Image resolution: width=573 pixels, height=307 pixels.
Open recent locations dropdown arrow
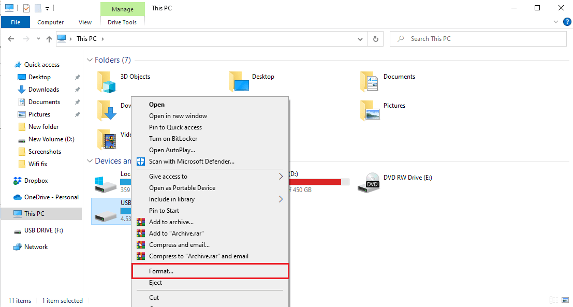pyautogui.click(x=38, y=39)
